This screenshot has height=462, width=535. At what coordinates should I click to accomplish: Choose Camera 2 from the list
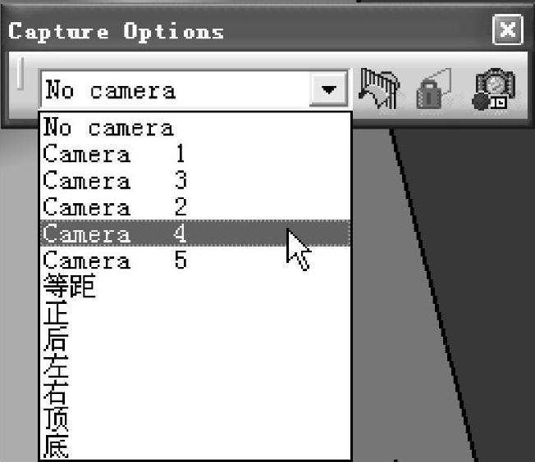coord(196,206)
